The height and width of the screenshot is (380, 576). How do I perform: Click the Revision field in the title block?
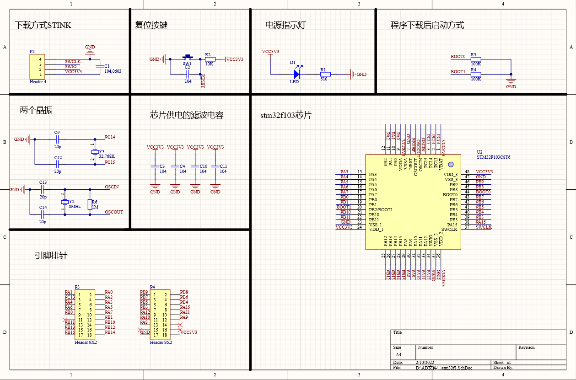tap(540, 353)
